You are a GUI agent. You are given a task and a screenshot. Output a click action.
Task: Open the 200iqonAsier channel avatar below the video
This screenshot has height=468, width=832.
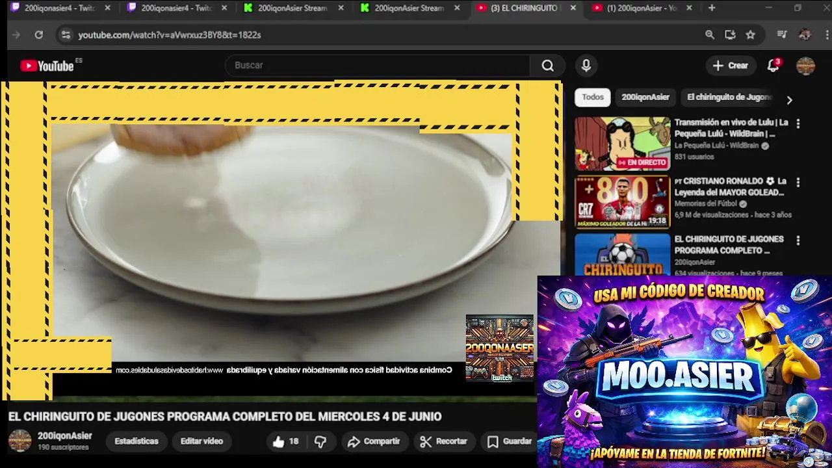click(x=19, y=441)
